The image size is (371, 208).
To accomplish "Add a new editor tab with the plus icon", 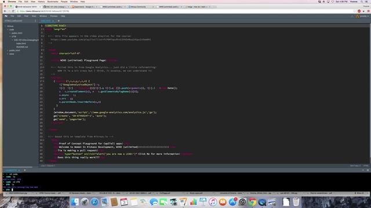I will 59,21.
